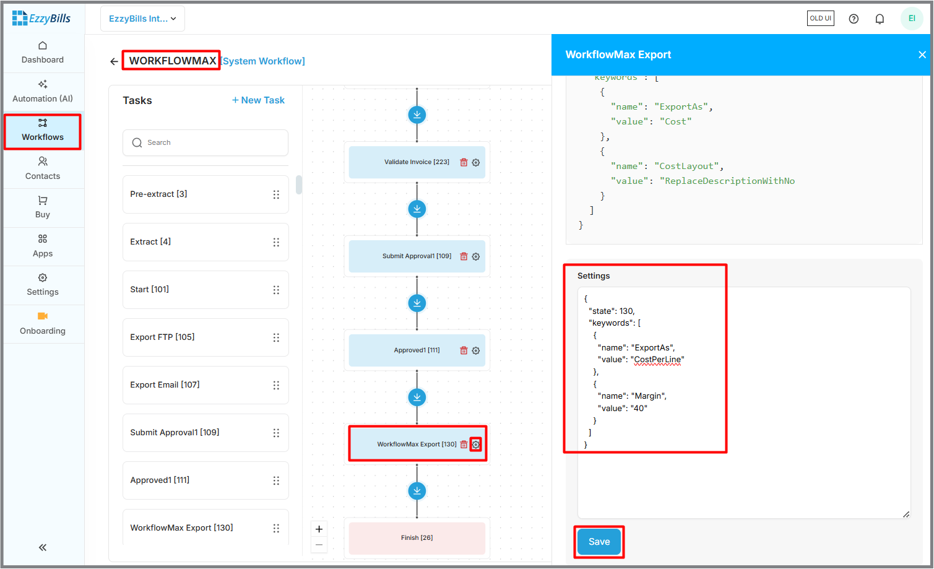Grab the Export Email [107] drag handle
The image size is (934, 569).
point(276,385)
